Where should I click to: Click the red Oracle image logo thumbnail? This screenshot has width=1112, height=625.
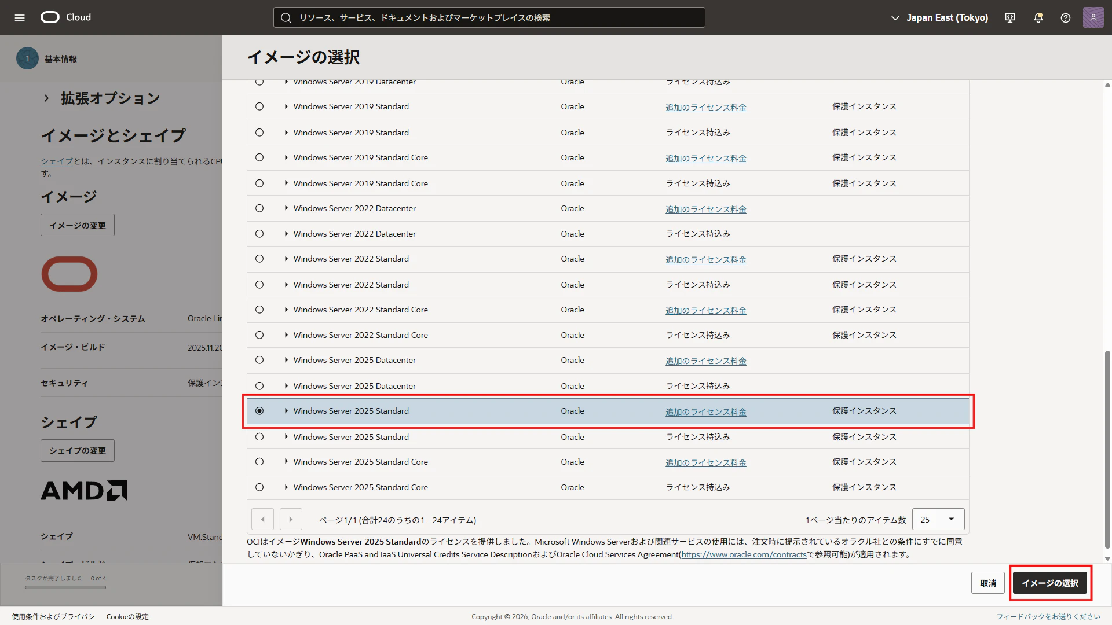coord(69,274)
